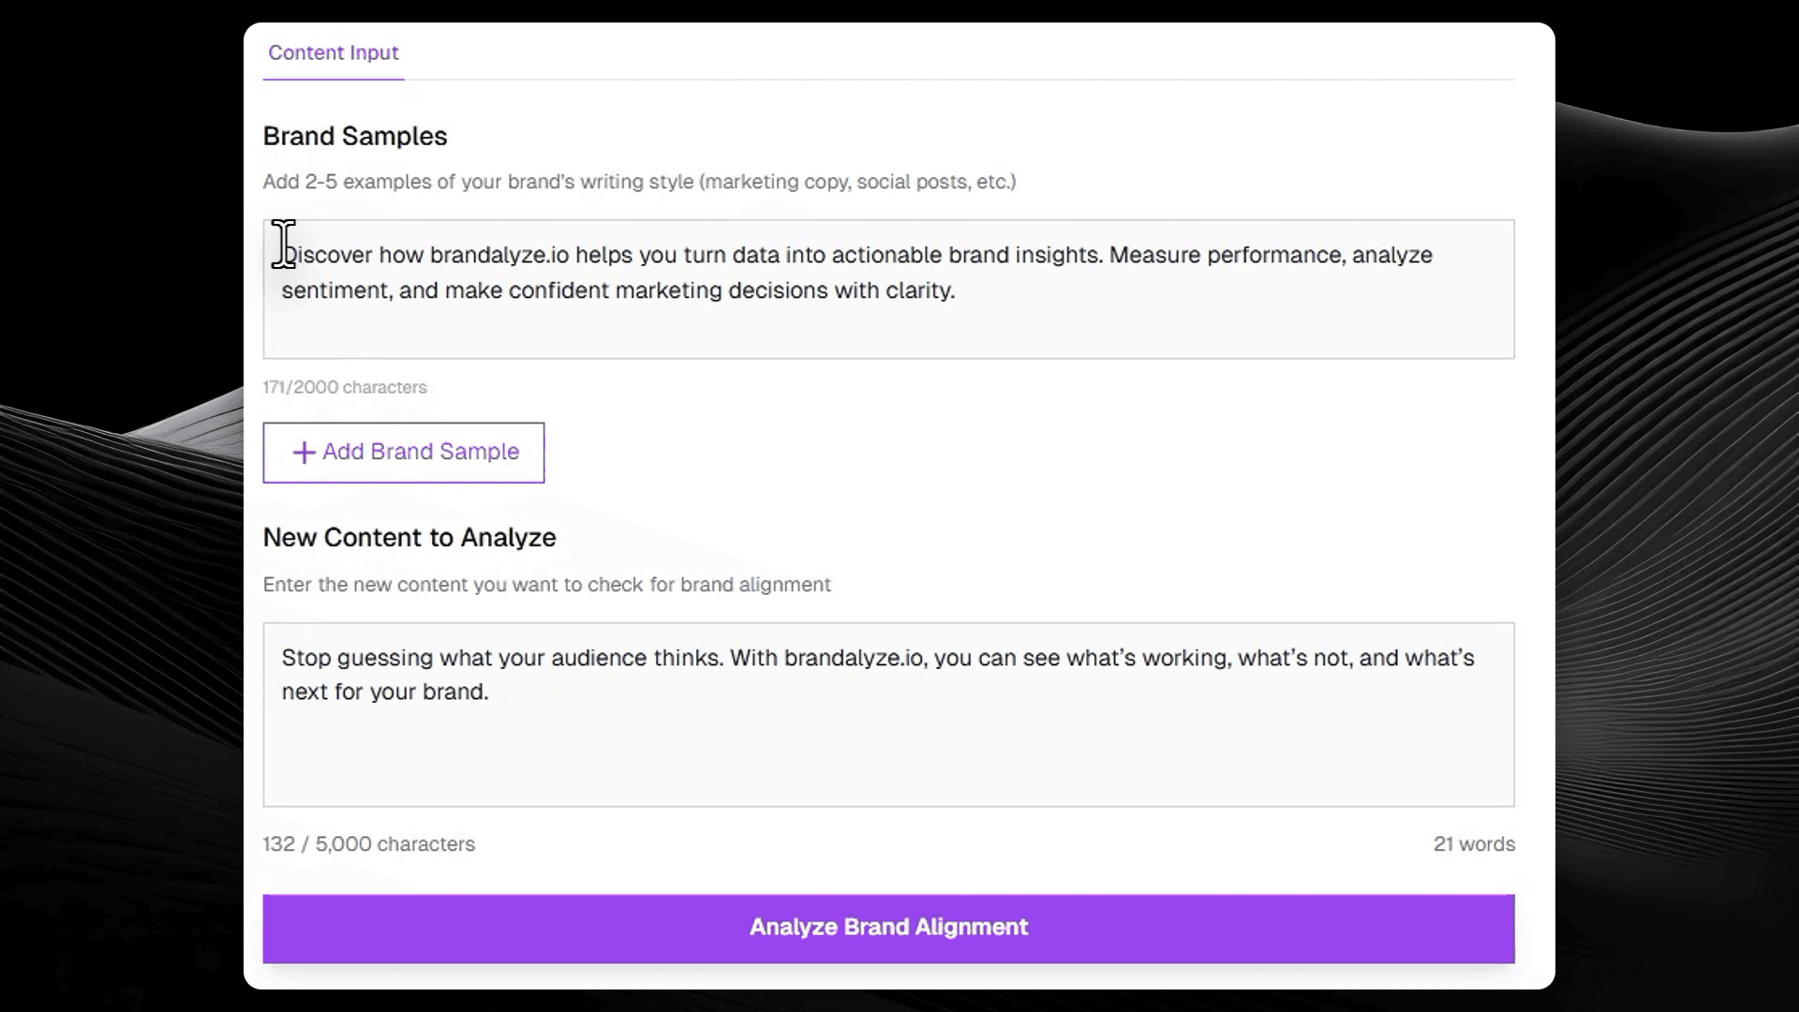Click the '21 words' count indicator

click(1474, 843)
